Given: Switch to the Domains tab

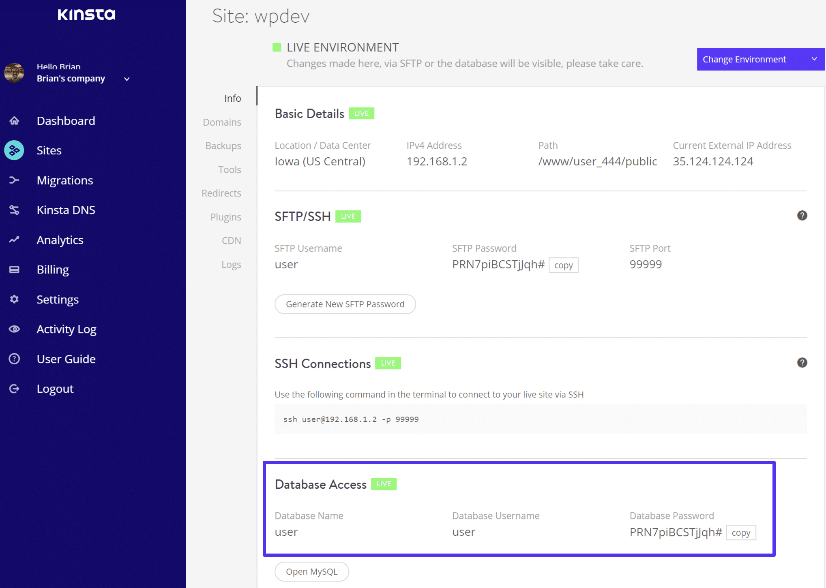Looking at the screenshot, I should point(222,122).
